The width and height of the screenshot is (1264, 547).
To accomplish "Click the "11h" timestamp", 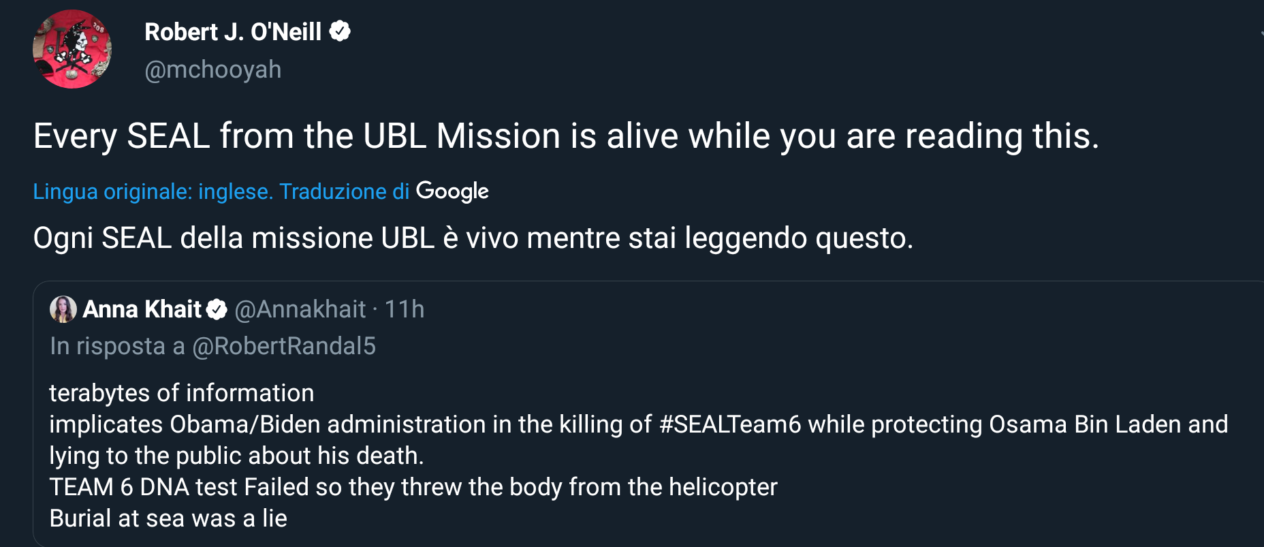I will [405, 309].
